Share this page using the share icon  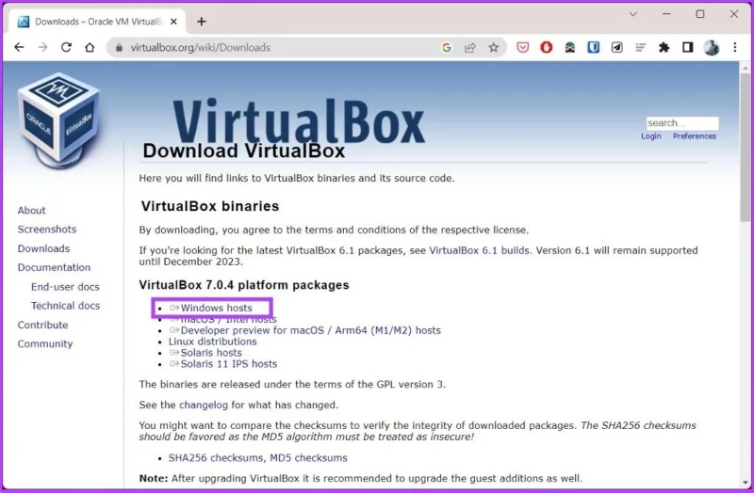pyautogui.click(x=469, y=47)
